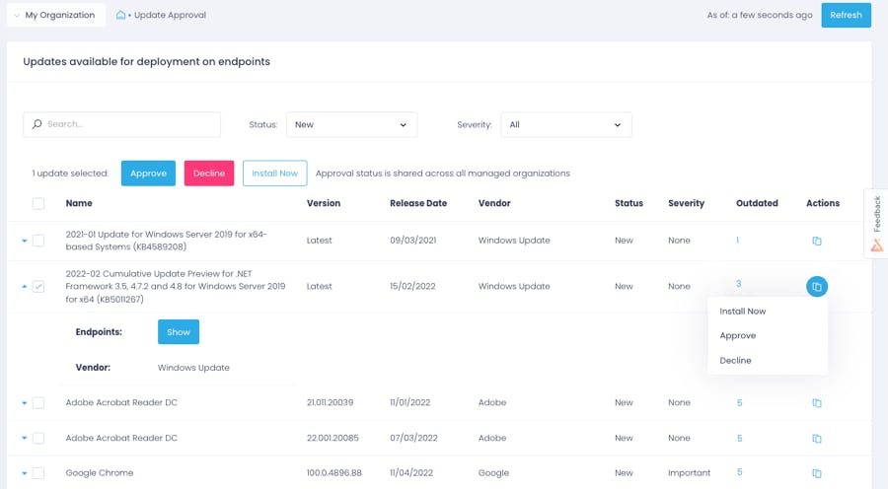Click the Feedback side tab
The height and width of the screenshot is (489, 888).
tap(876, 224)
